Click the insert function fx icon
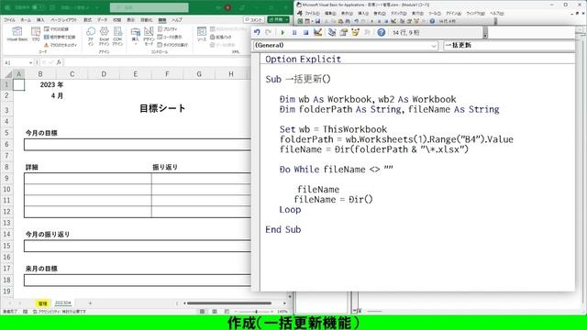Viewport: 587px width, 330px height. pos(59,62)
